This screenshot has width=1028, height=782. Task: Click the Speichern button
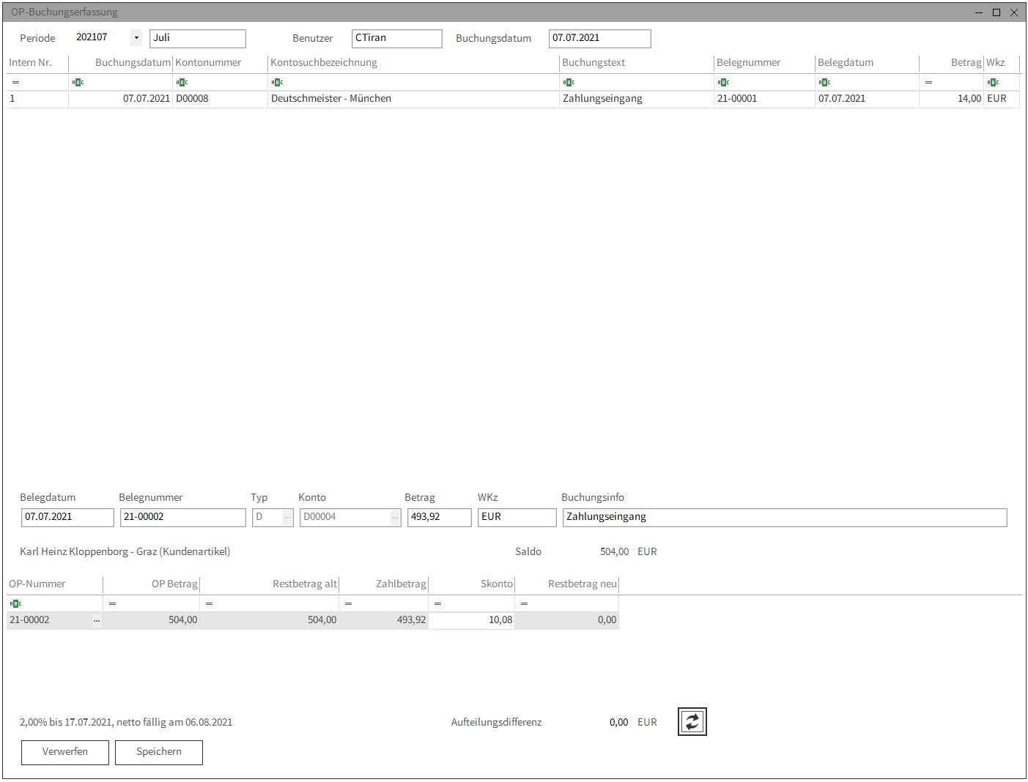point(159,752)
